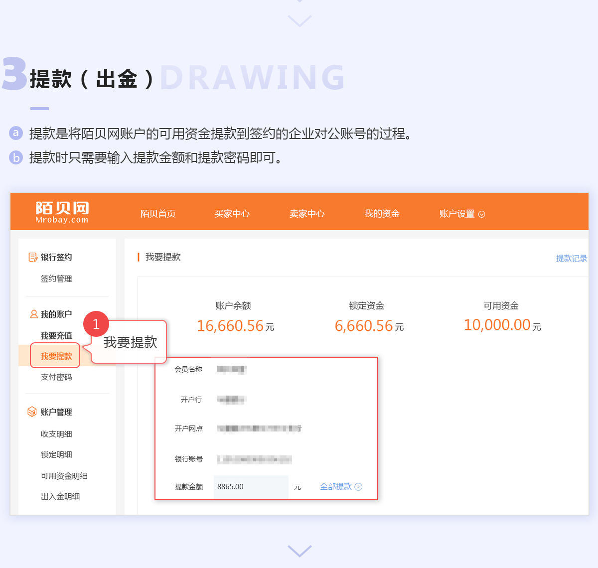Select 我要提款 in the sidebar
Viewport: 598px width, 568px height.
pyautogui.click(x=56, y=356)
